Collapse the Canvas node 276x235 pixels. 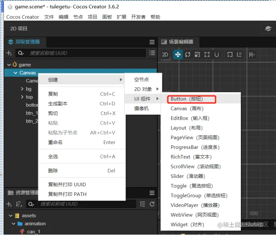[x=16, y=73]
